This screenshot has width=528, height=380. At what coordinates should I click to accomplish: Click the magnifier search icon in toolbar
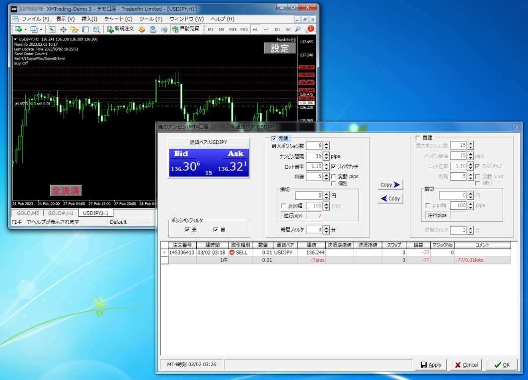coord(298,29)
